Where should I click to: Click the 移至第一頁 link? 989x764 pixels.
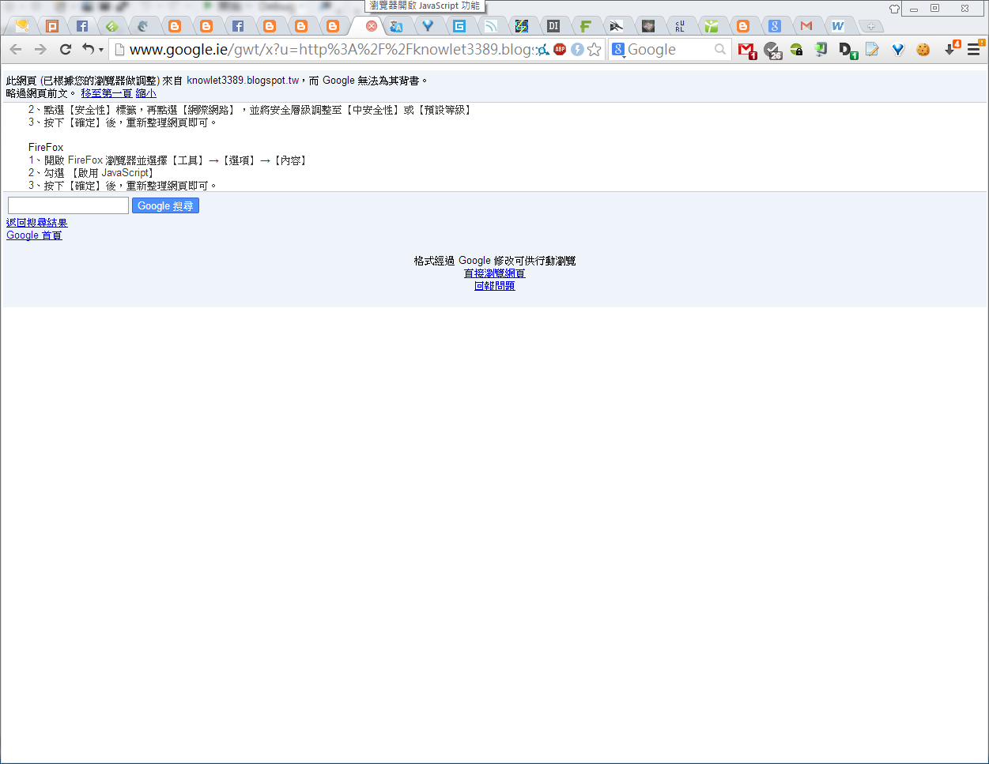(x=107, y=93)
